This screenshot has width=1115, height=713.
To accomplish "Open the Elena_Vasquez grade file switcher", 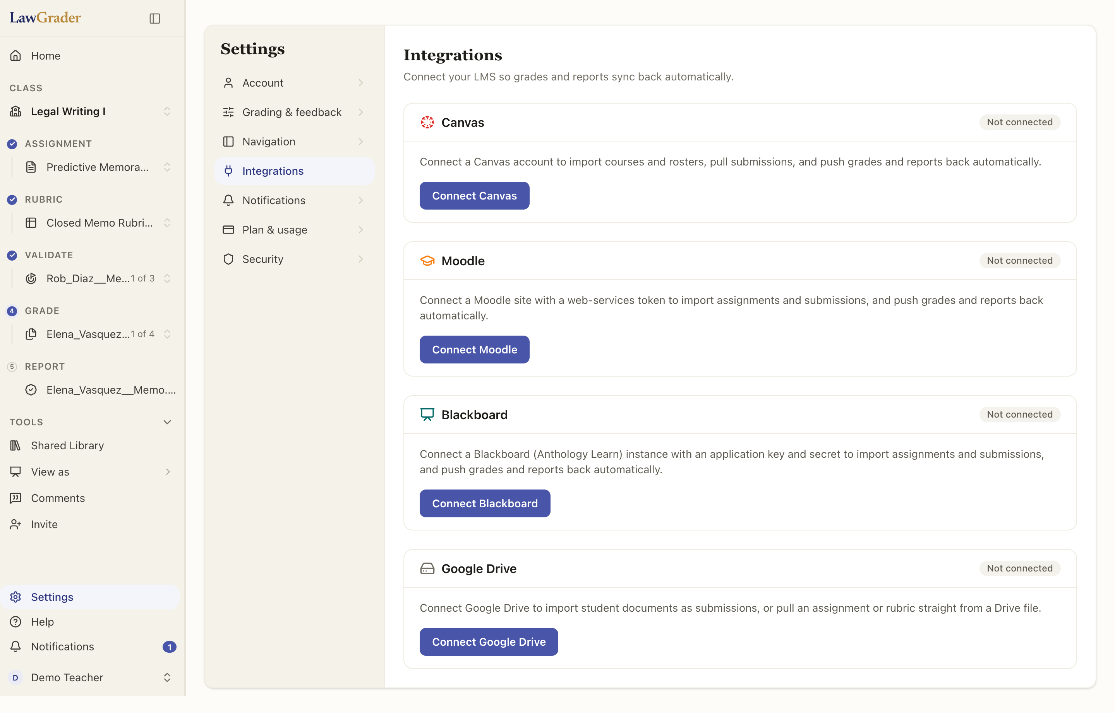I will (167, 334).
